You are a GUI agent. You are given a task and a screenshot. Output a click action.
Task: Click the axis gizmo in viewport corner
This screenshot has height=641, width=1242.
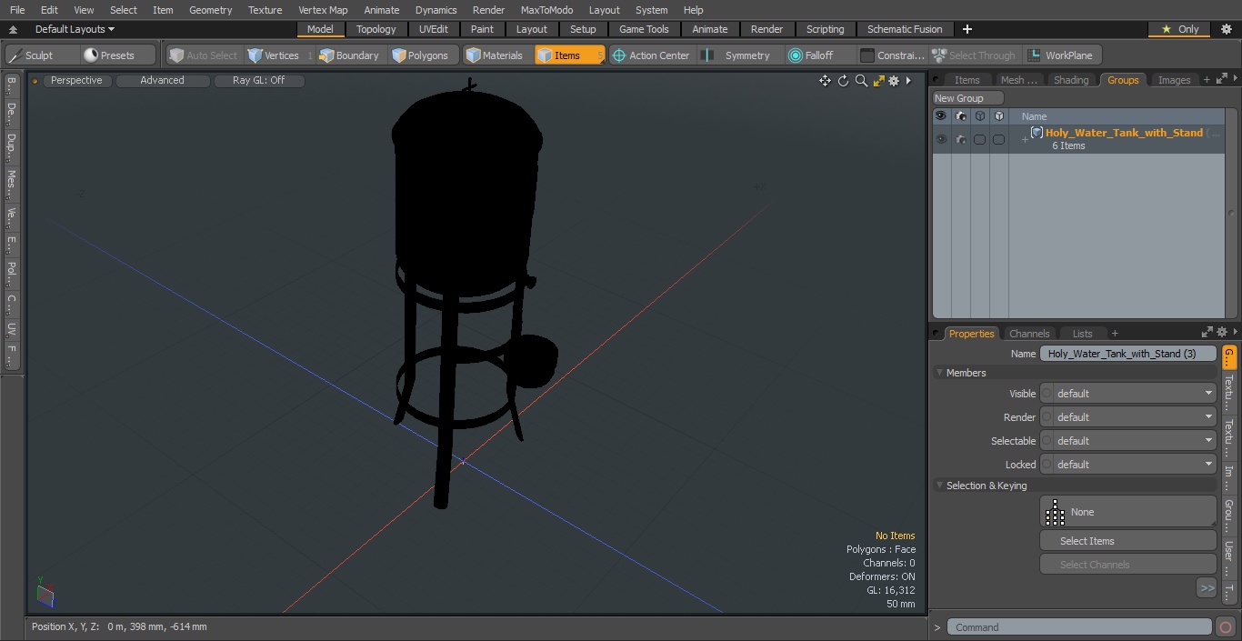pyautogui.click(x=45, y=593)
